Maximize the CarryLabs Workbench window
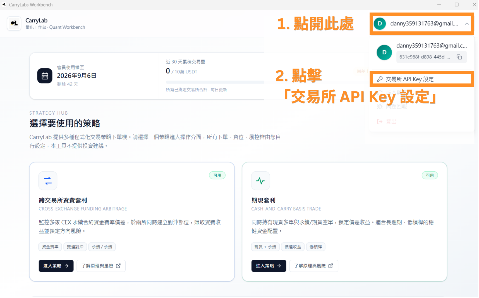 pyautogui.click(x=457, y=4)
